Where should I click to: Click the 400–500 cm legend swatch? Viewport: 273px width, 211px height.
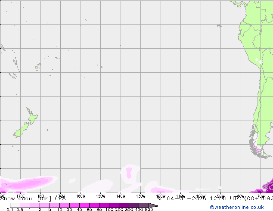point(144,205)
